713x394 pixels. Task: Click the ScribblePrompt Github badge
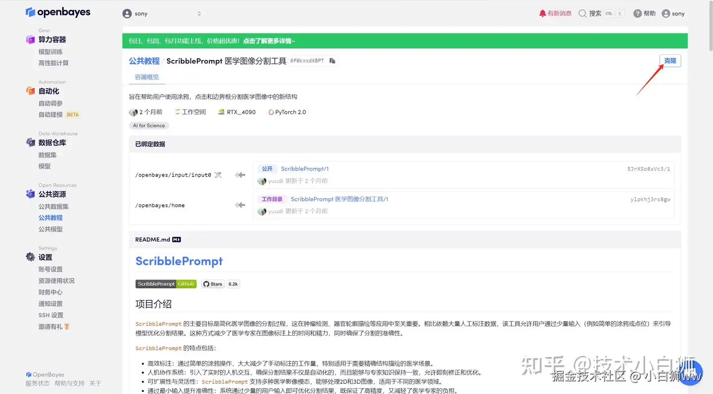tap(166, 284)
